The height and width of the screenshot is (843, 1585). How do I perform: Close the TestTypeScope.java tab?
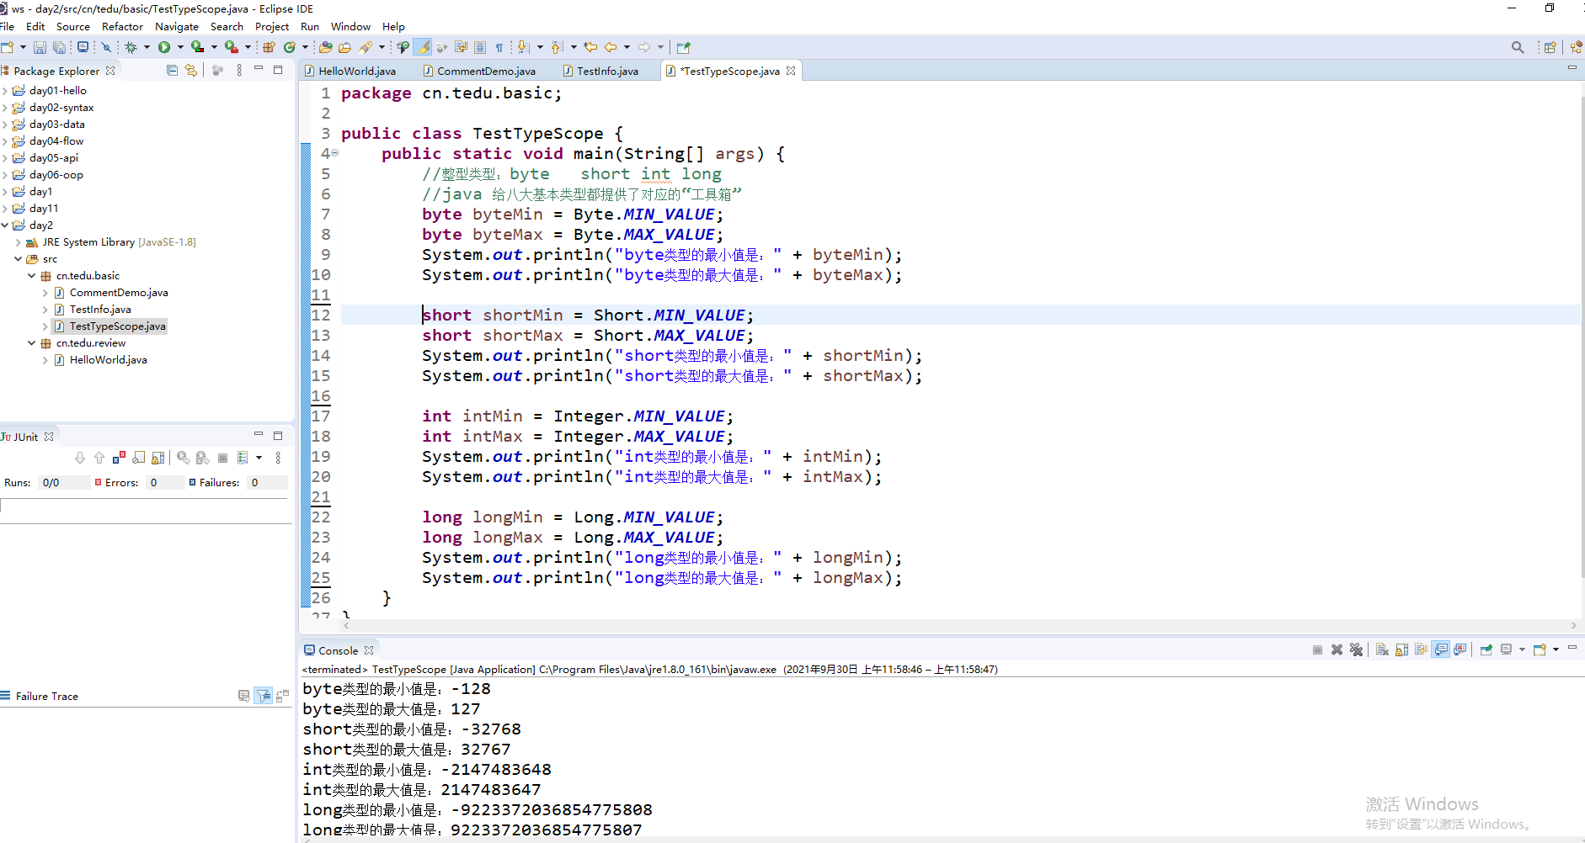pyautogui.click(x=791, y=71)
